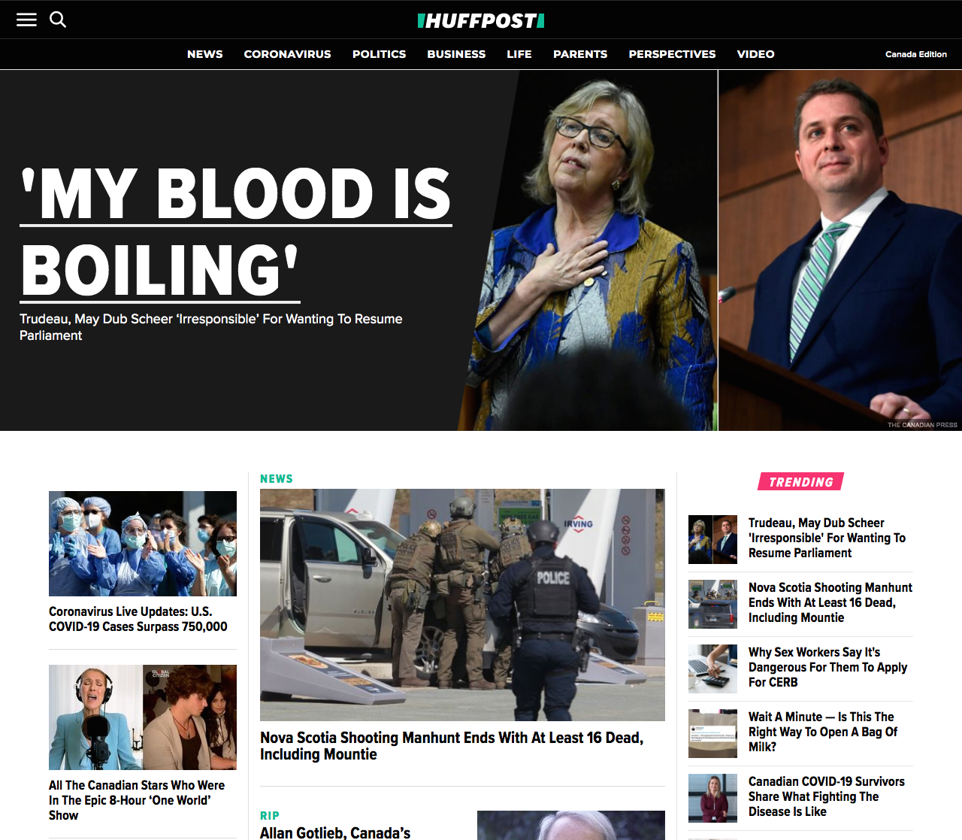
Task: Click the One World show thumbnail
Action: [x=143, y=717]
